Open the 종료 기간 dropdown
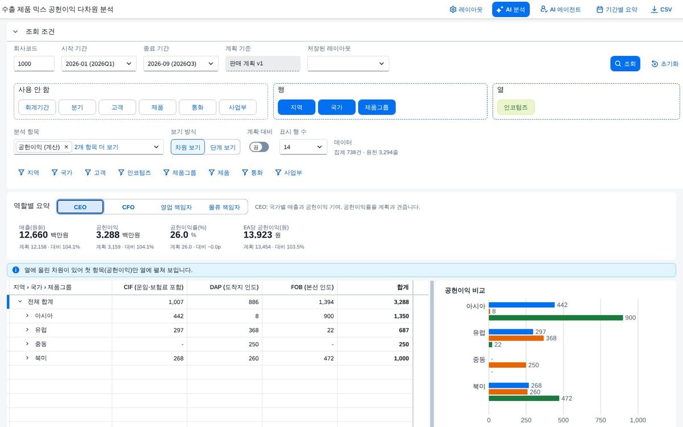This screenshot has height=427, width=683. click(x=181, y=64)
